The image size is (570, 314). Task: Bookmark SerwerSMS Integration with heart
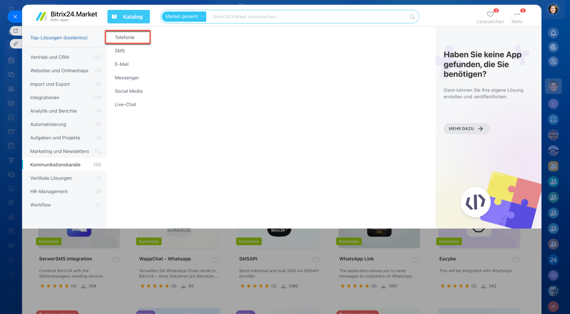coord(116,260)
